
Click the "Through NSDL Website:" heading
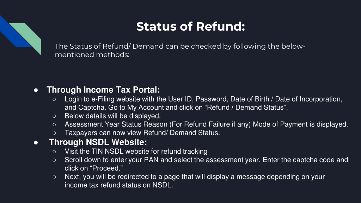pos(98,142)
